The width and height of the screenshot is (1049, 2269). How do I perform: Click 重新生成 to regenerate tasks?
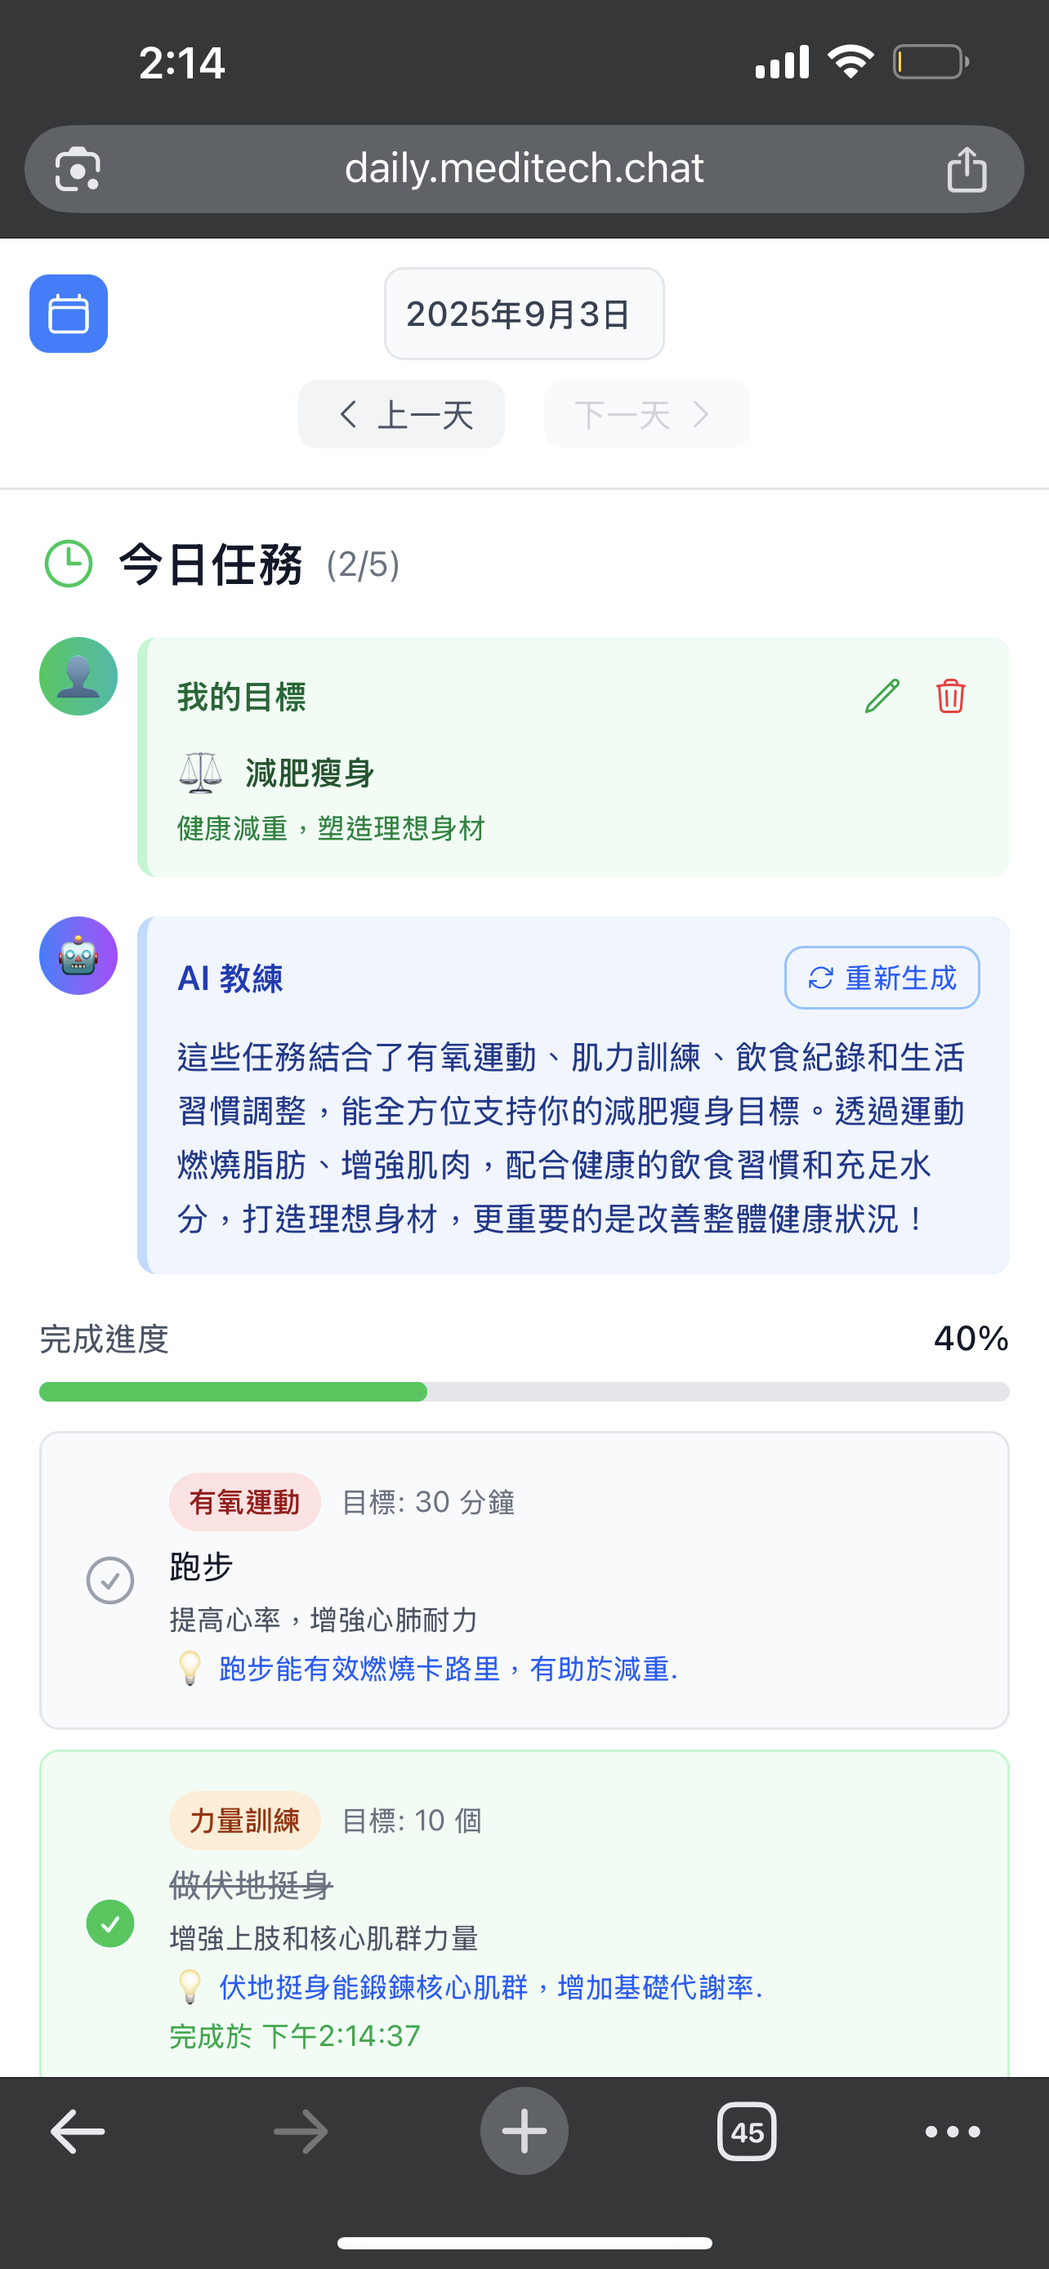pos(882,978)
